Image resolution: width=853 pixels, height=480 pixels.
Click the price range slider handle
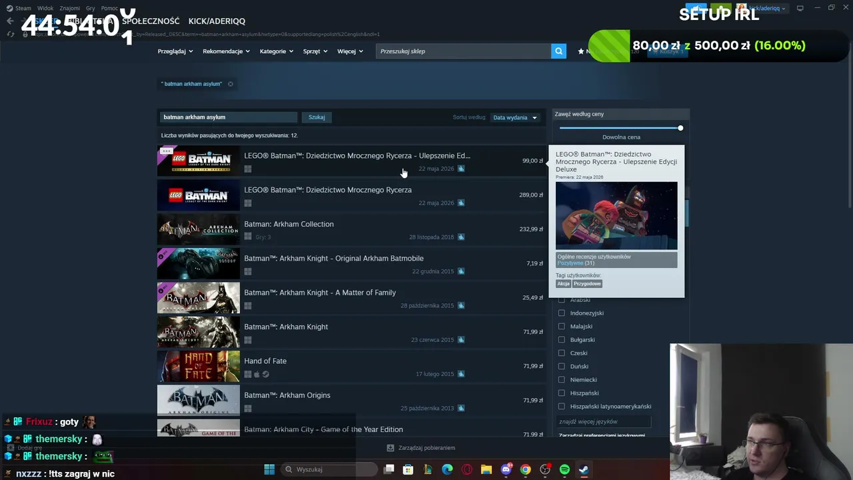coord(680,128)
